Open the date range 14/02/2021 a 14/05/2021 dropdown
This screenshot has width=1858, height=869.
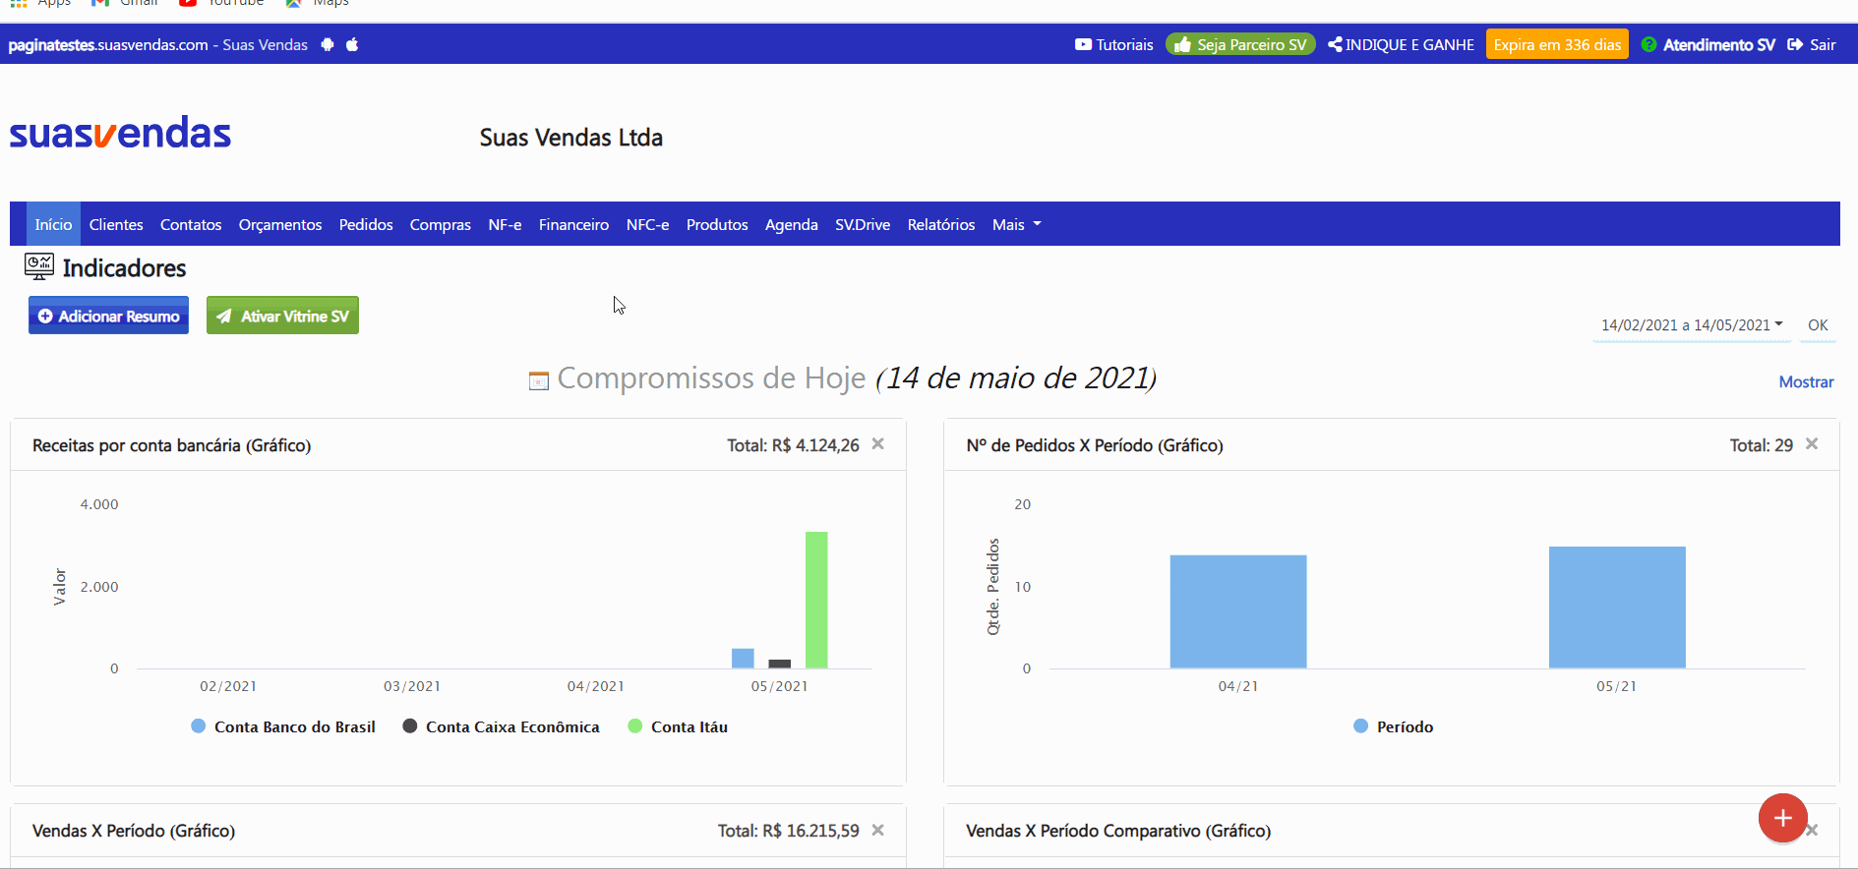click(1691, 325)
